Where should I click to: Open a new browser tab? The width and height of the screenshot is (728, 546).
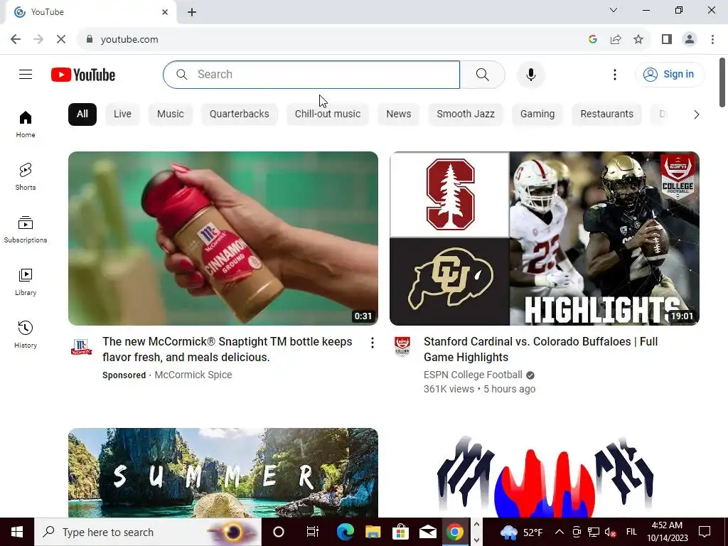point(192,12)
